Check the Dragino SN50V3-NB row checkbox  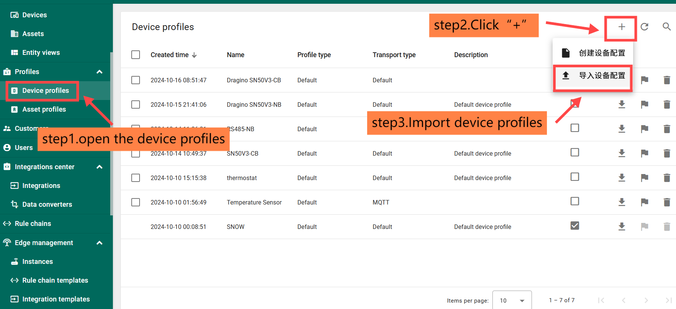click(x=136, y=105)
